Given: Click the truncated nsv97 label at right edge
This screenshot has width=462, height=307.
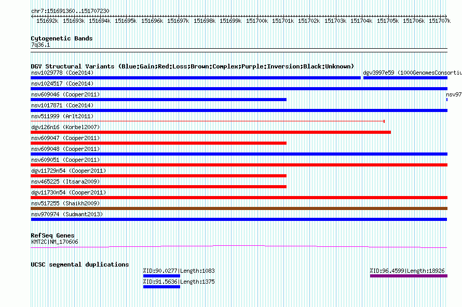Looking at the screenshot, I should coord(454,94).
